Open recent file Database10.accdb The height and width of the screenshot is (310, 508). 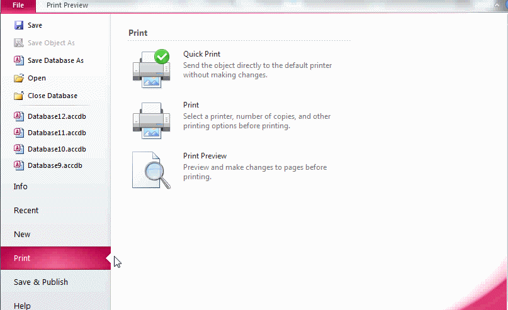(x=56, y=149)
